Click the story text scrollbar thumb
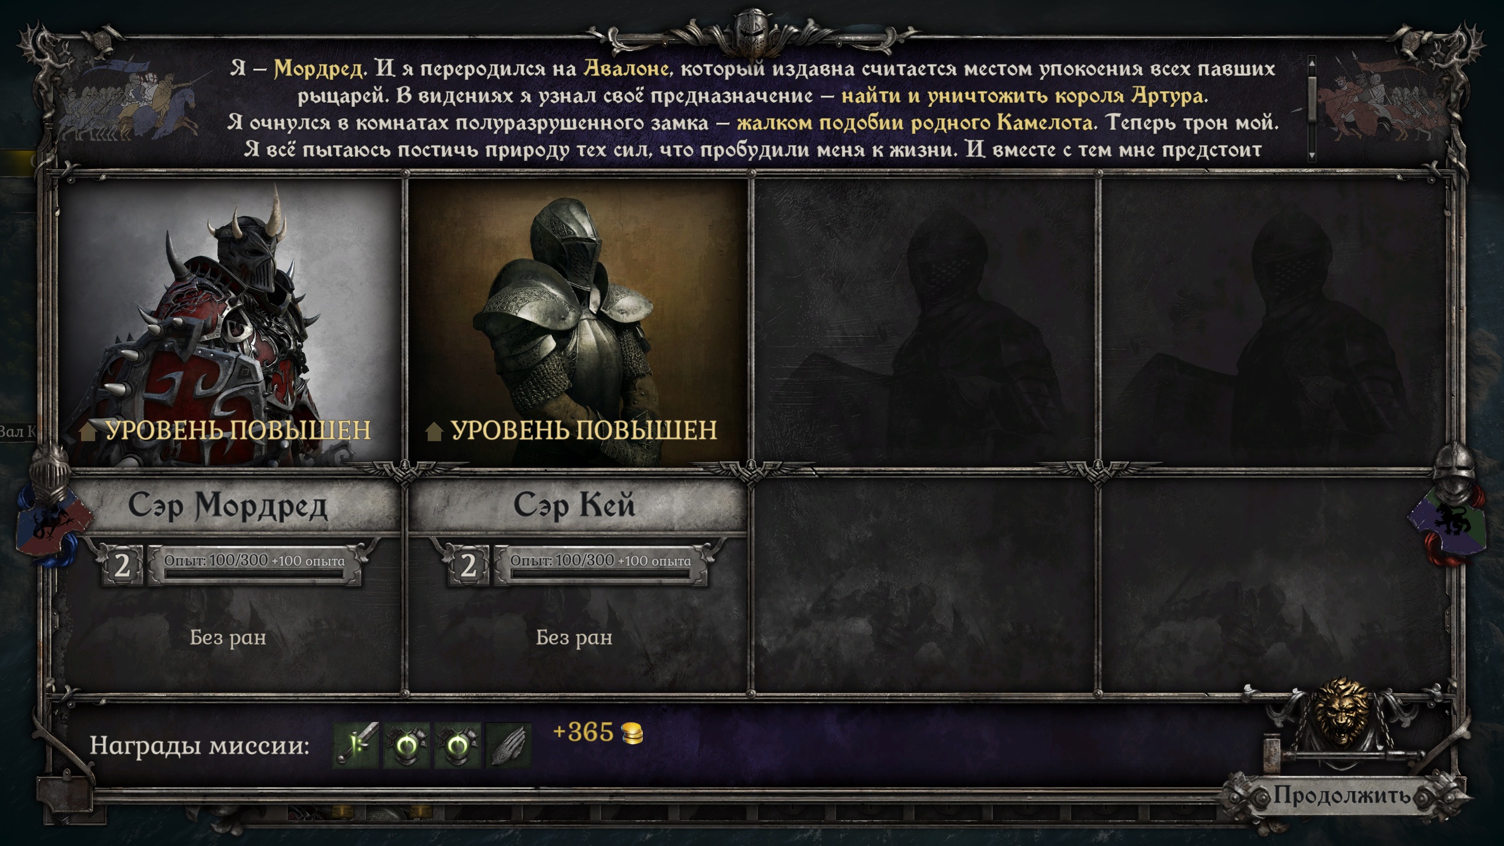The width and height of the screenshot is (1504, 846). click(1312, 94)
